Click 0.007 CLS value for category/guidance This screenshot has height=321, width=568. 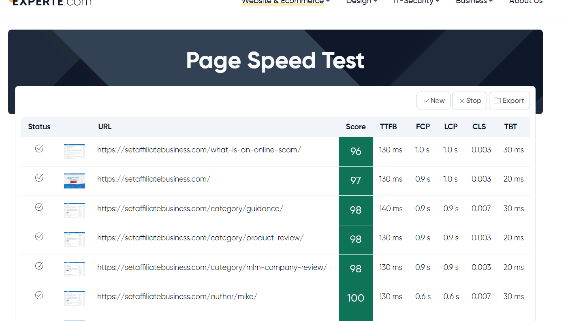point(481,208)
